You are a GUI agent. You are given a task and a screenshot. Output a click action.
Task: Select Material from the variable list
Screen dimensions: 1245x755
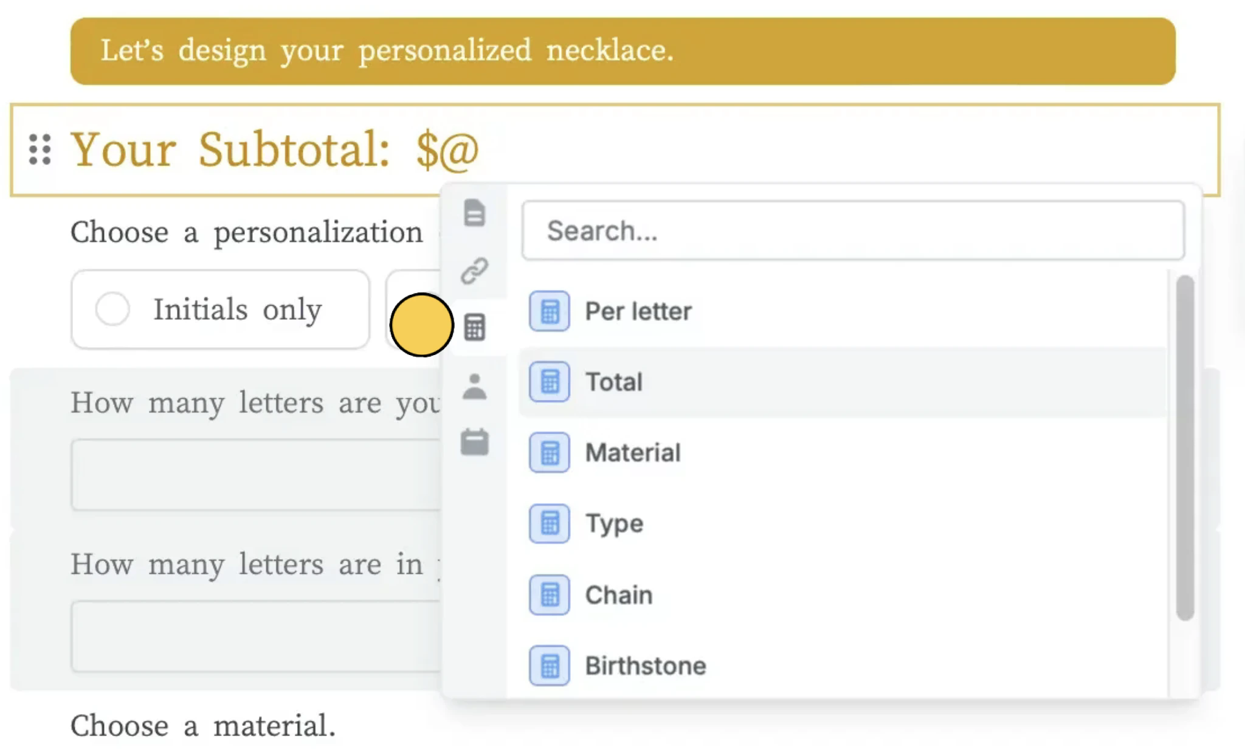(x=632, y=453)
